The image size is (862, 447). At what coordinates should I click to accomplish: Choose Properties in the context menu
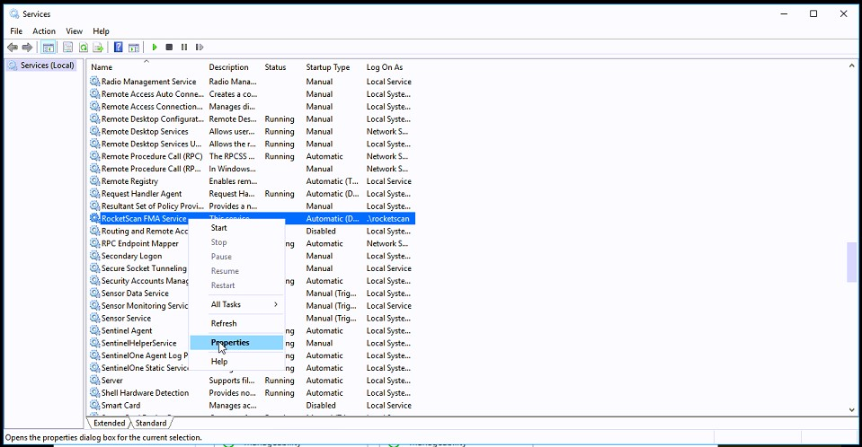coord(236,343)
